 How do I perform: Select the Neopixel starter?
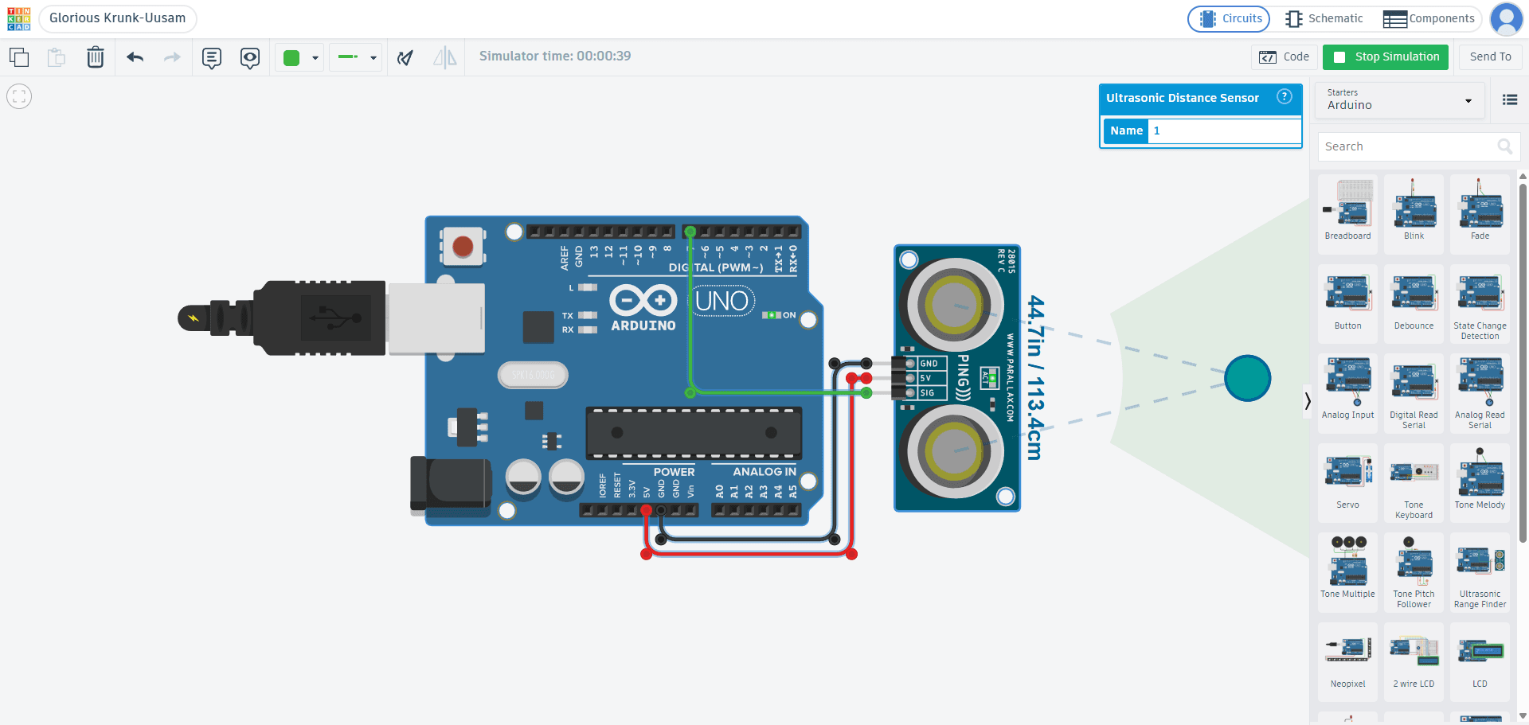1347,661
